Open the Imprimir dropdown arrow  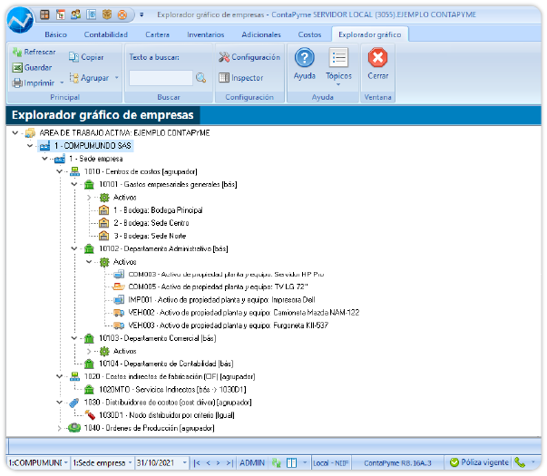coord(62,83)
